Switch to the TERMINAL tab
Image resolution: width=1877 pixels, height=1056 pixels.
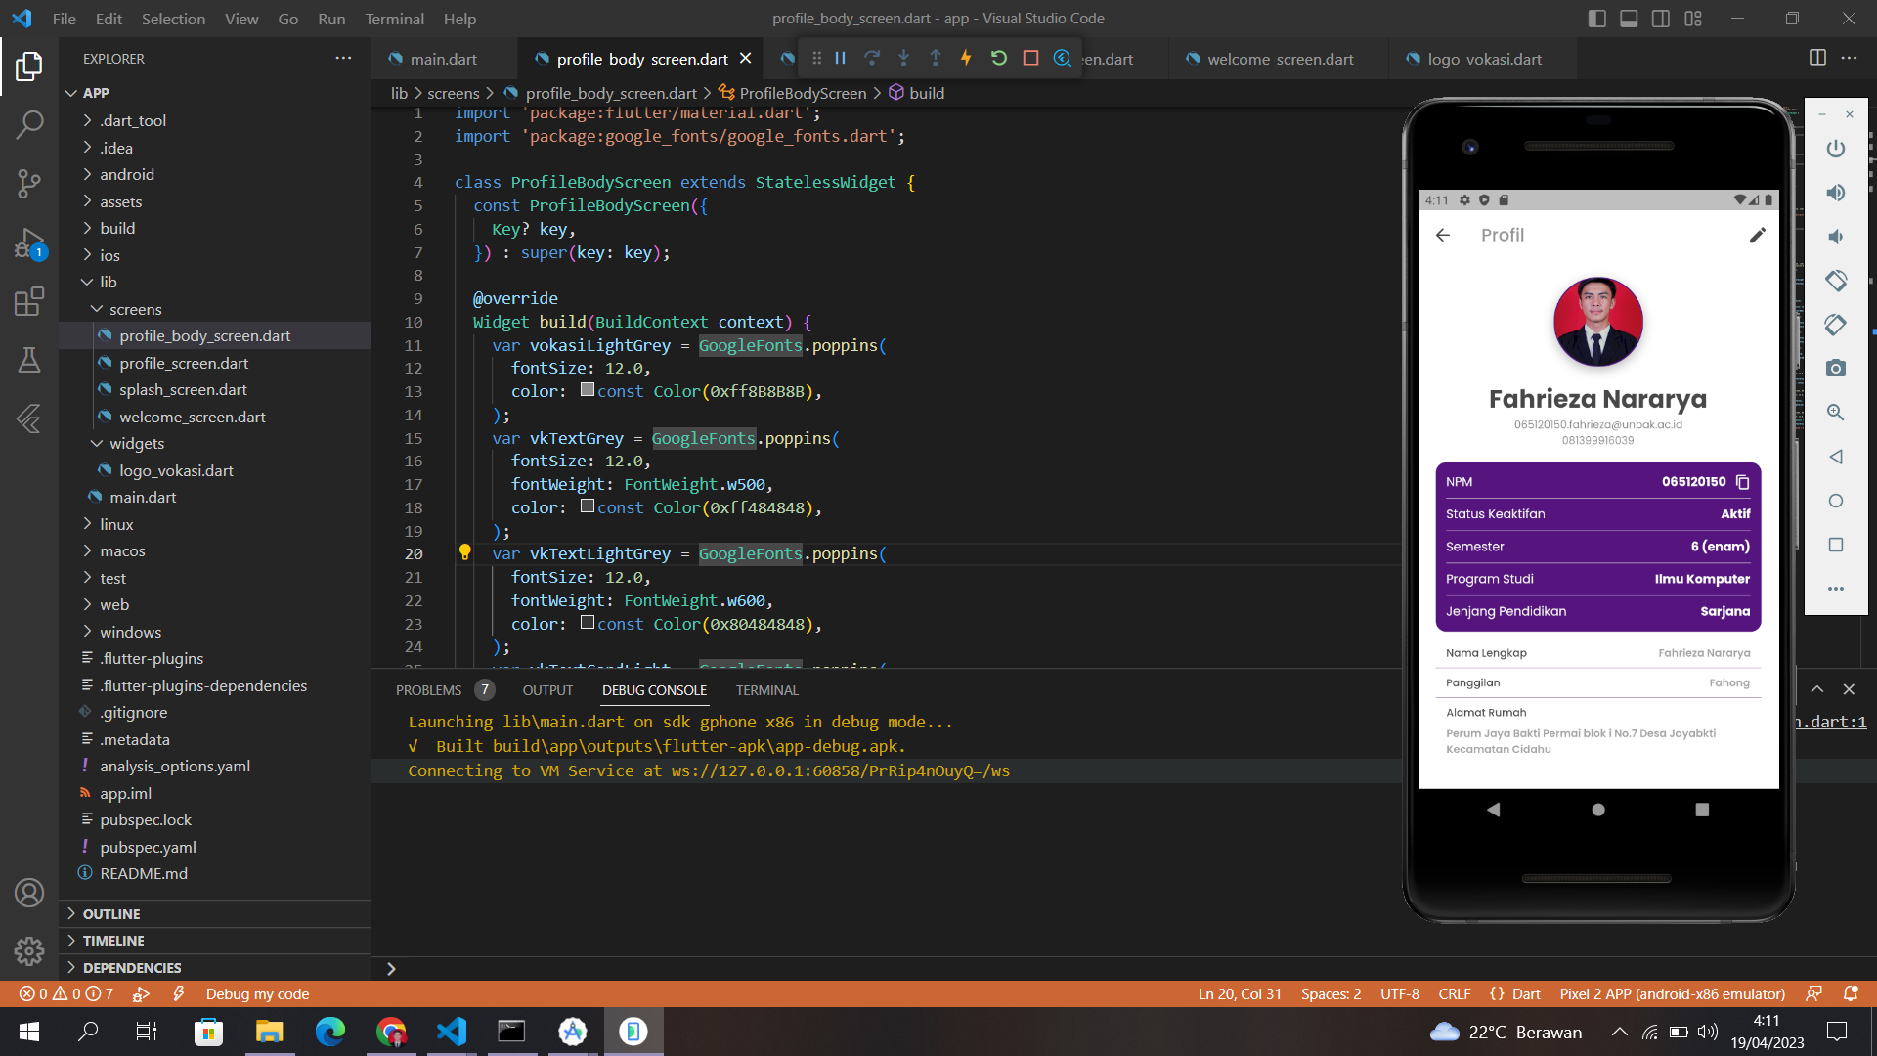coord(766,690)
